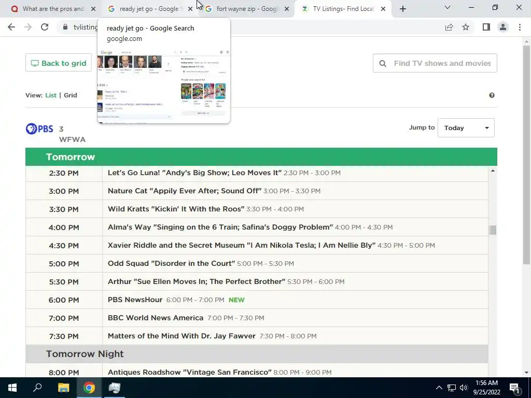Click the padlock site info icon
531x398 pixels.
(65, 27)
